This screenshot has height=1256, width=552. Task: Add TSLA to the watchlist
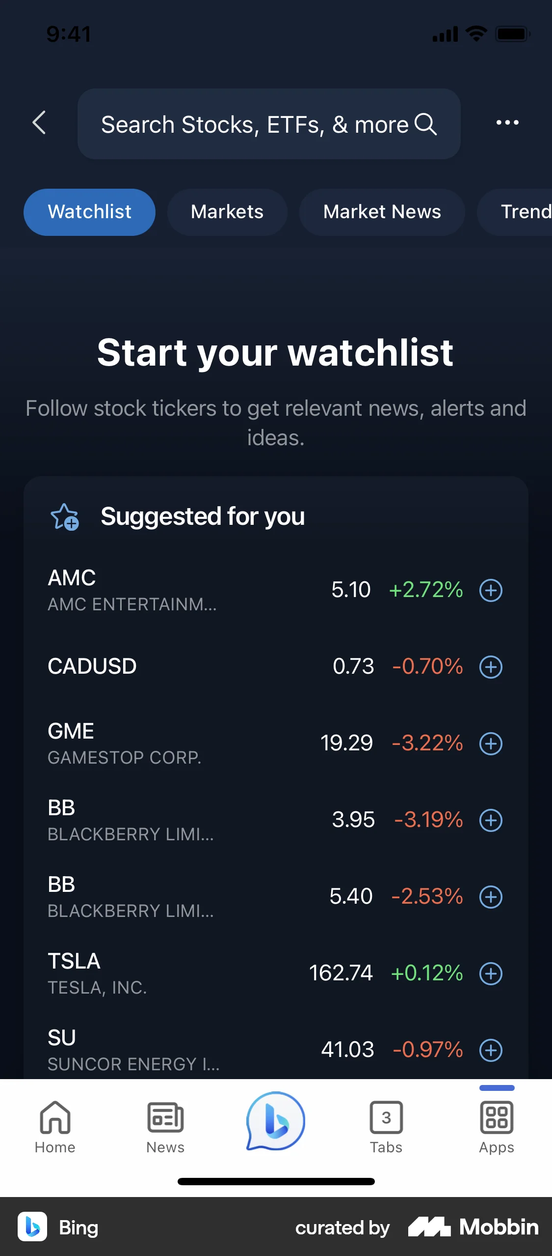click(491, 973)
